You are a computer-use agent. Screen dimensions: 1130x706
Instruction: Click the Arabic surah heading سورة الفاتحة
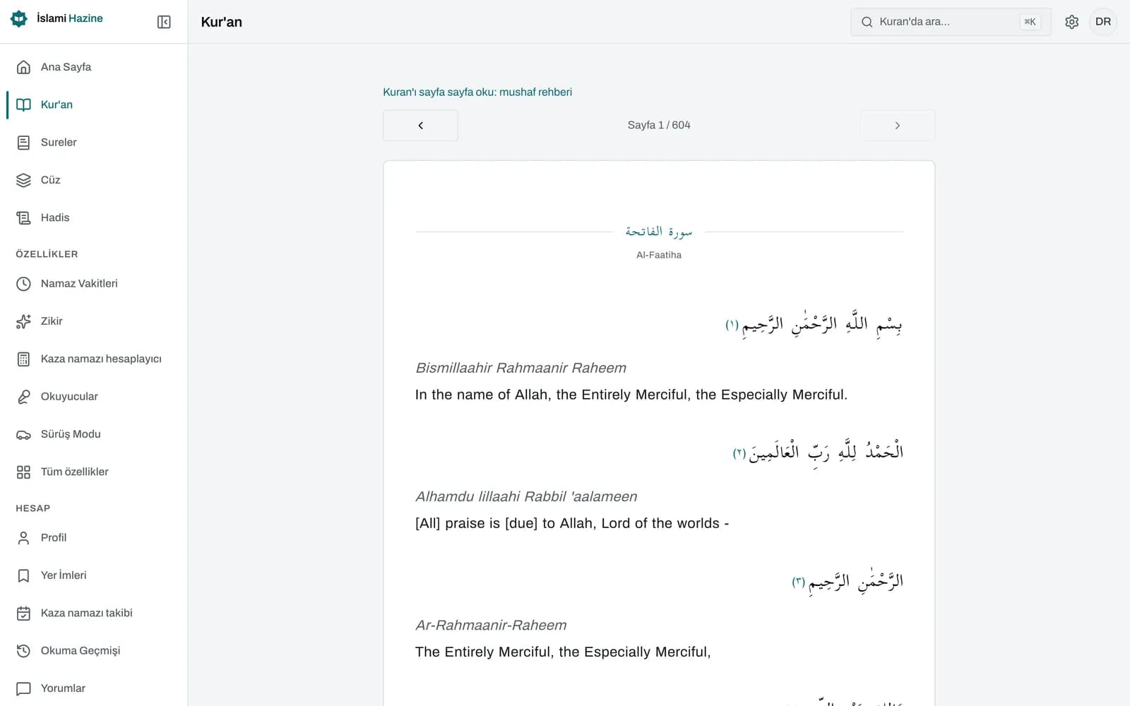(x=659, y=232)
